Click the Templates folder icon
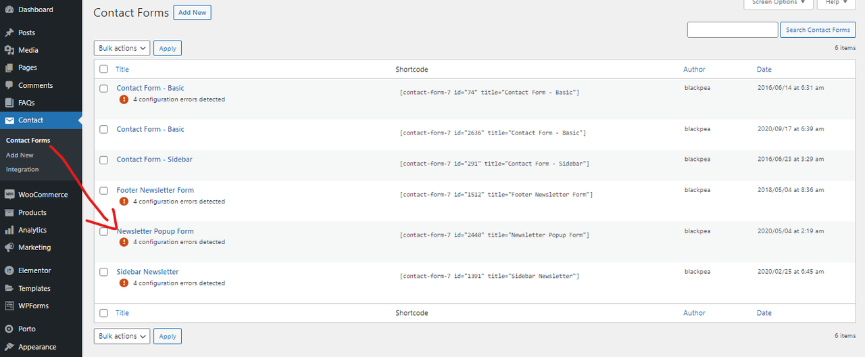 point(9,288)
